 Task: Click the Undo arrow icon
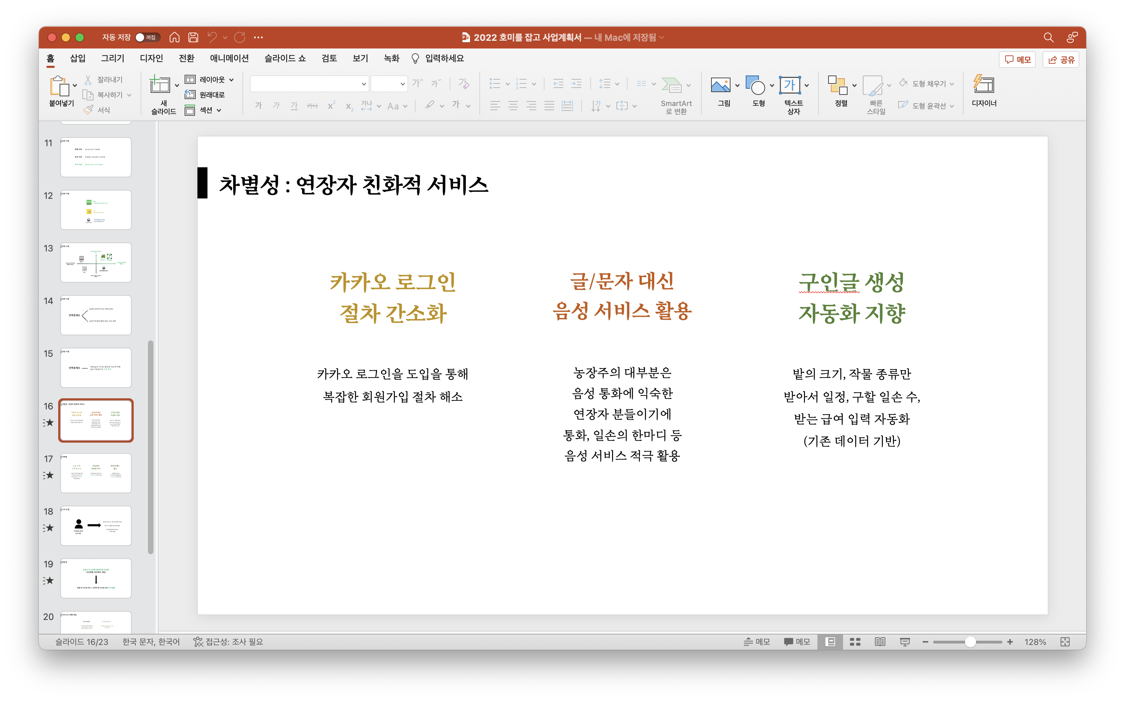point(212,37)
